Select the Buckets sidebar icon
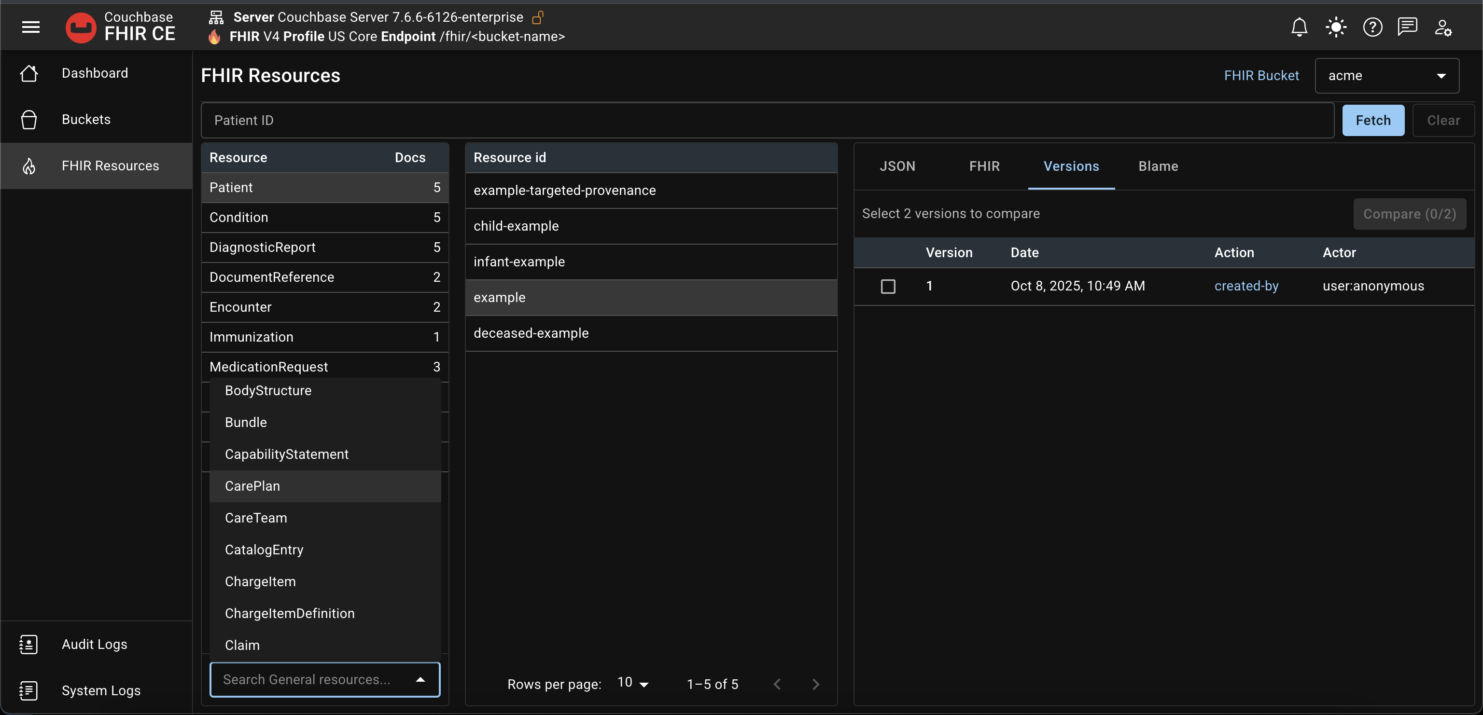The width and height of the screenshot is (1483, 715). 29,119
